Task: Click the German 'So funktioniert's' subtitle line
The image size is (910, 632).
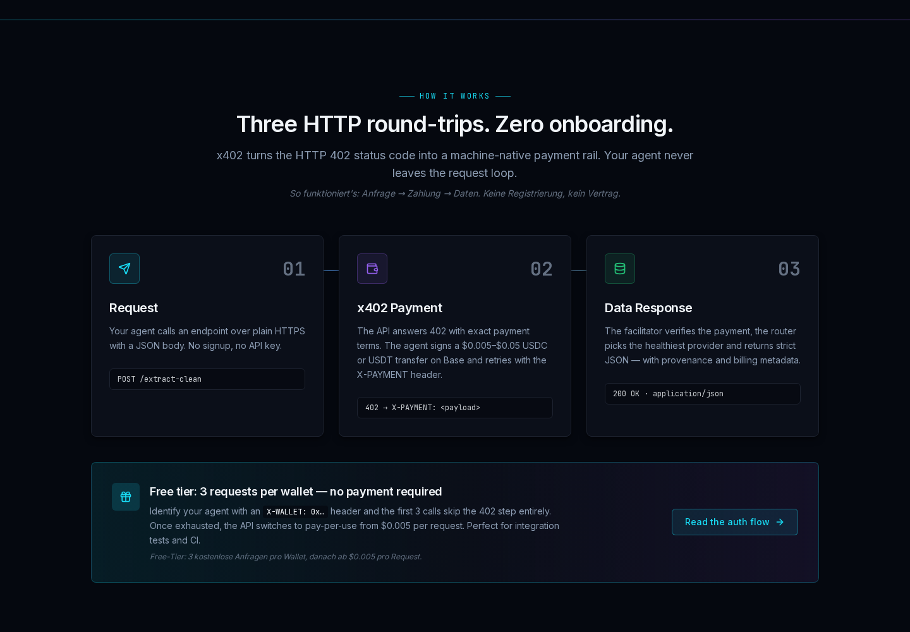Action: coord(455,193)
